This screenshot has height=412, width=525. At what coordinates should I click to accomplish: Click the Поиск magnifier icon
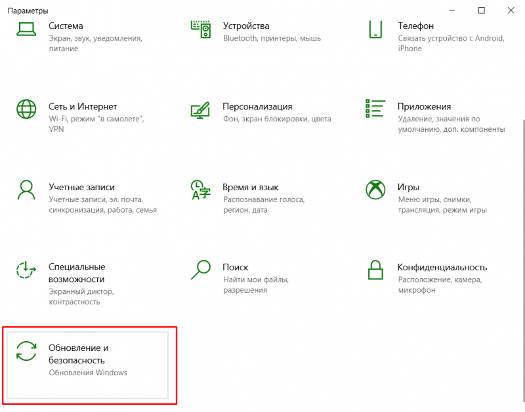[x=201, y=270]
